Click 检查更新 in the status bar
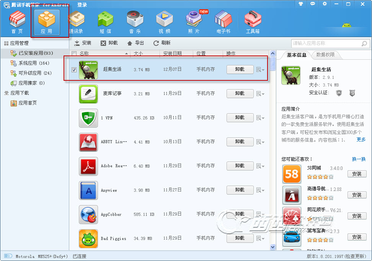 [355, 256]
